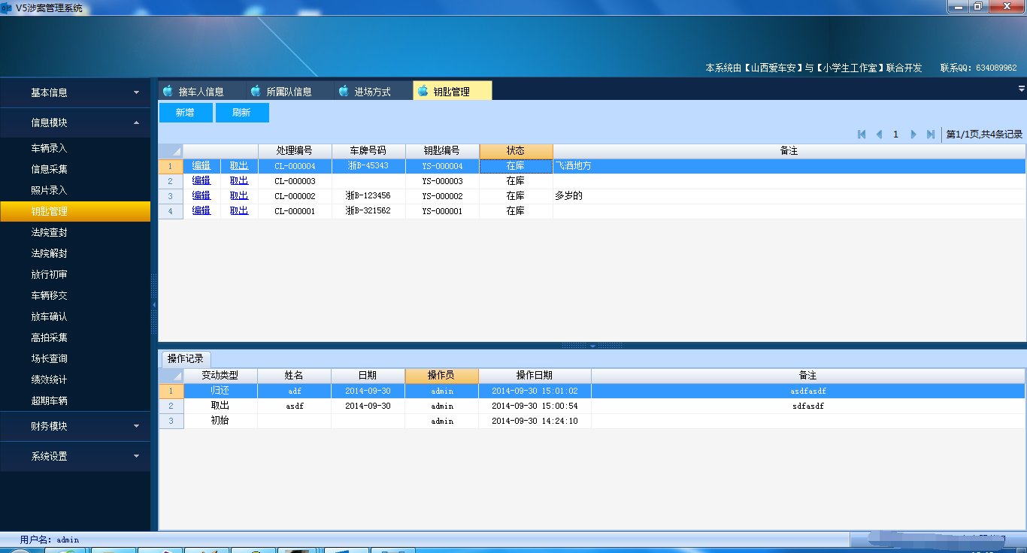
Task: Open 高拍采集 in the sidebar
Action: tap(75, 337)
